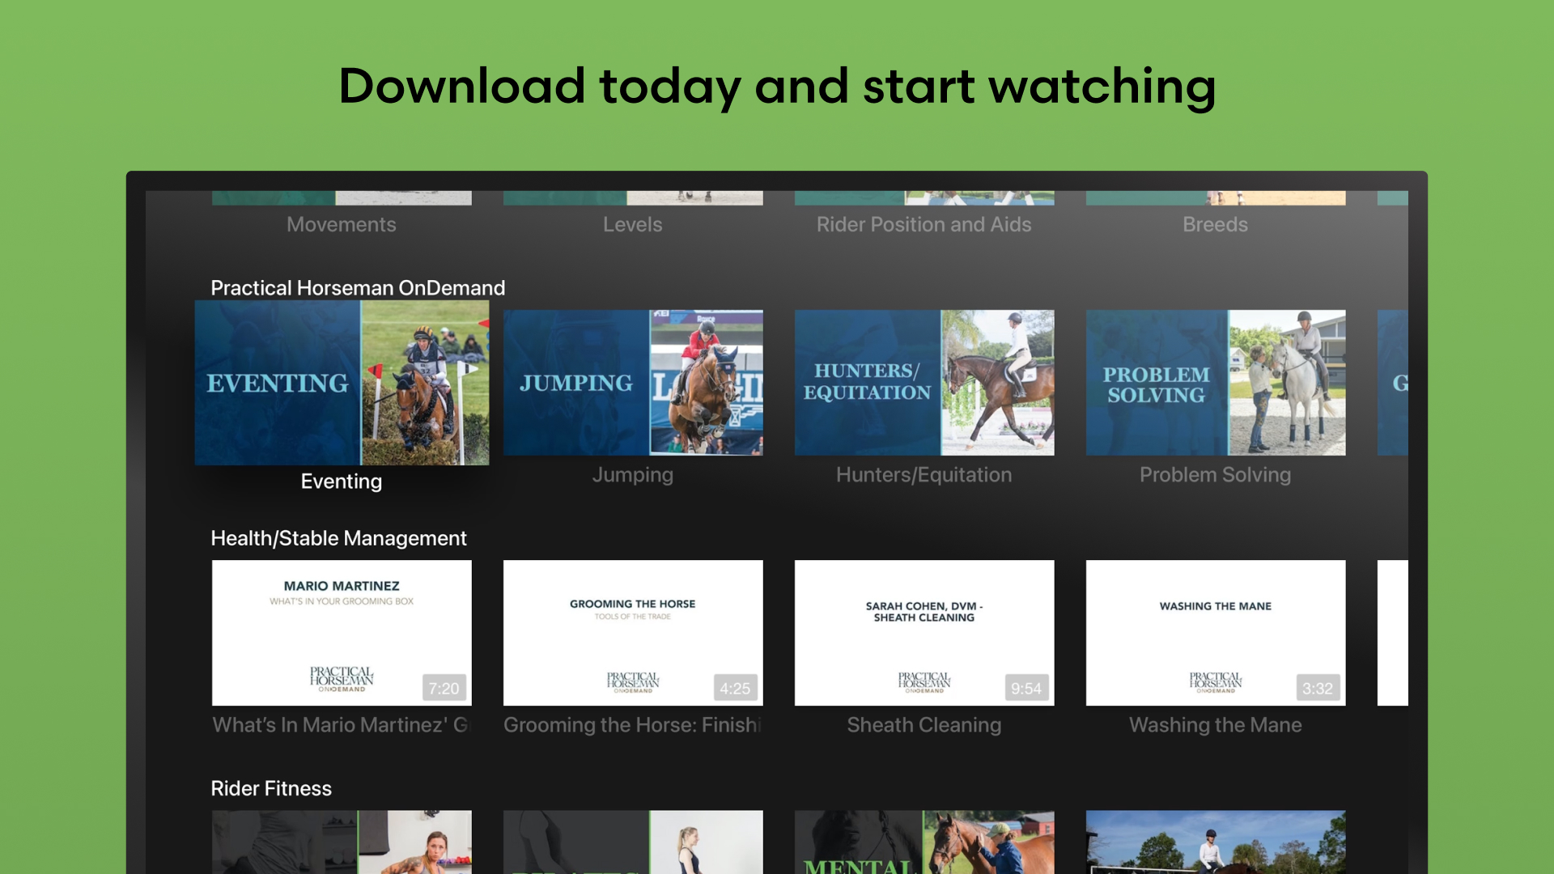Click the Grooming the Horse: Finishi title
The image size is (1554, 874).
633,725
